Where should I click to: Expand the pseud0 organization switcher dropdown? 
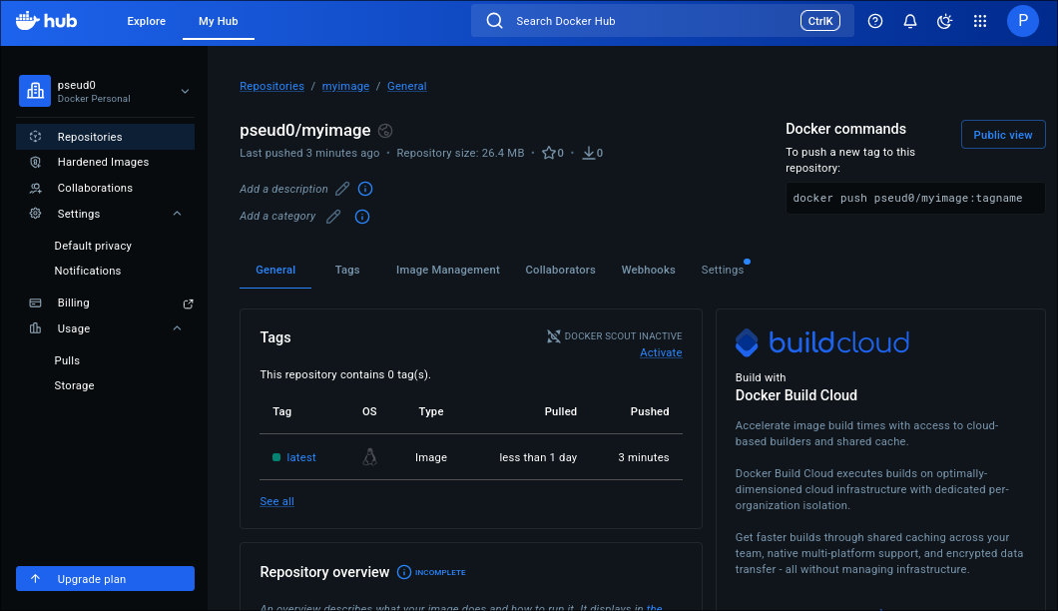click(x=185, y=91)
